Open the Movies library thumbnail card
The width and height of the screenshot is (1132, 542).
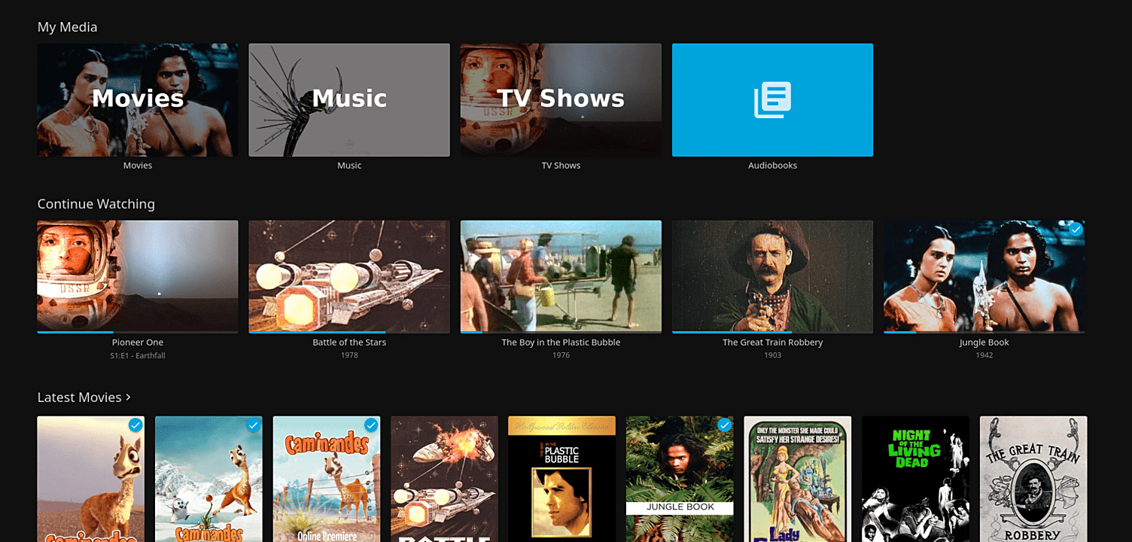click(138, 100)
